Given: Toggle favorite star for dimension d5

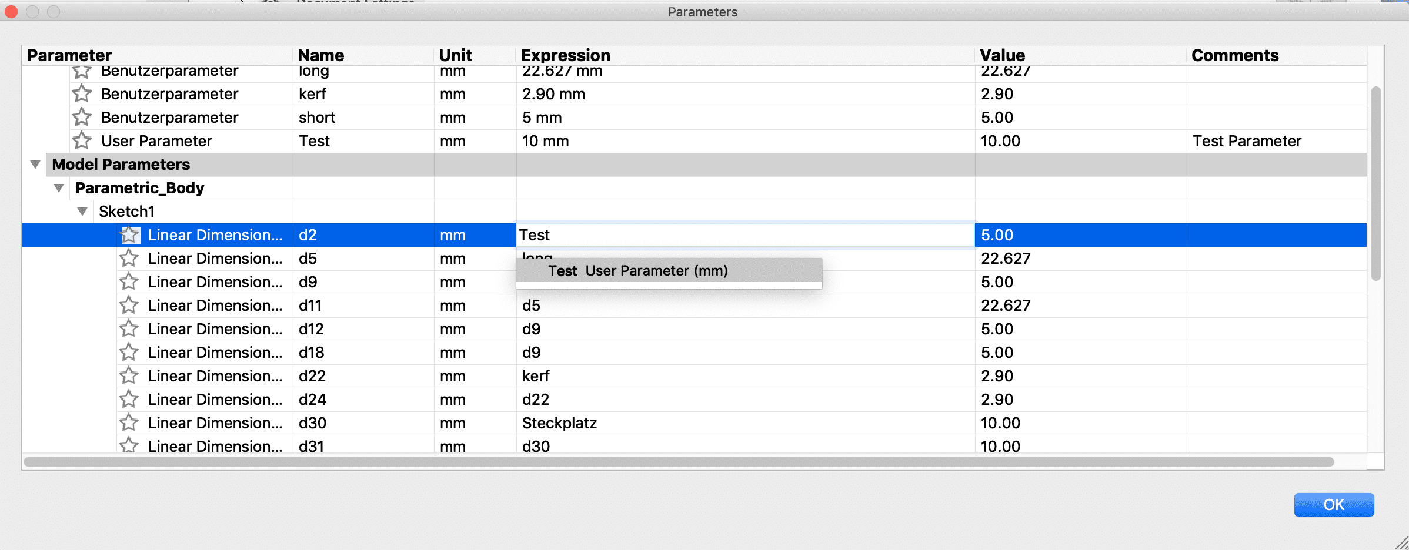Looking at the screenshot, I should (129, 259).
